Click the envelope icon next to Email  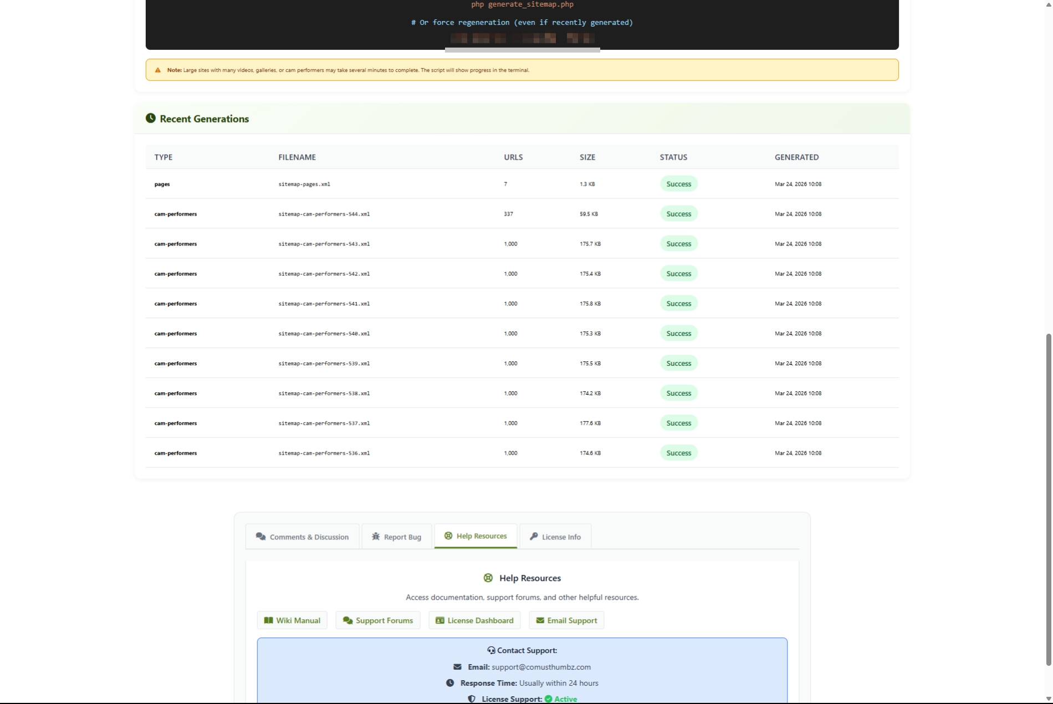tap(457, 667)
